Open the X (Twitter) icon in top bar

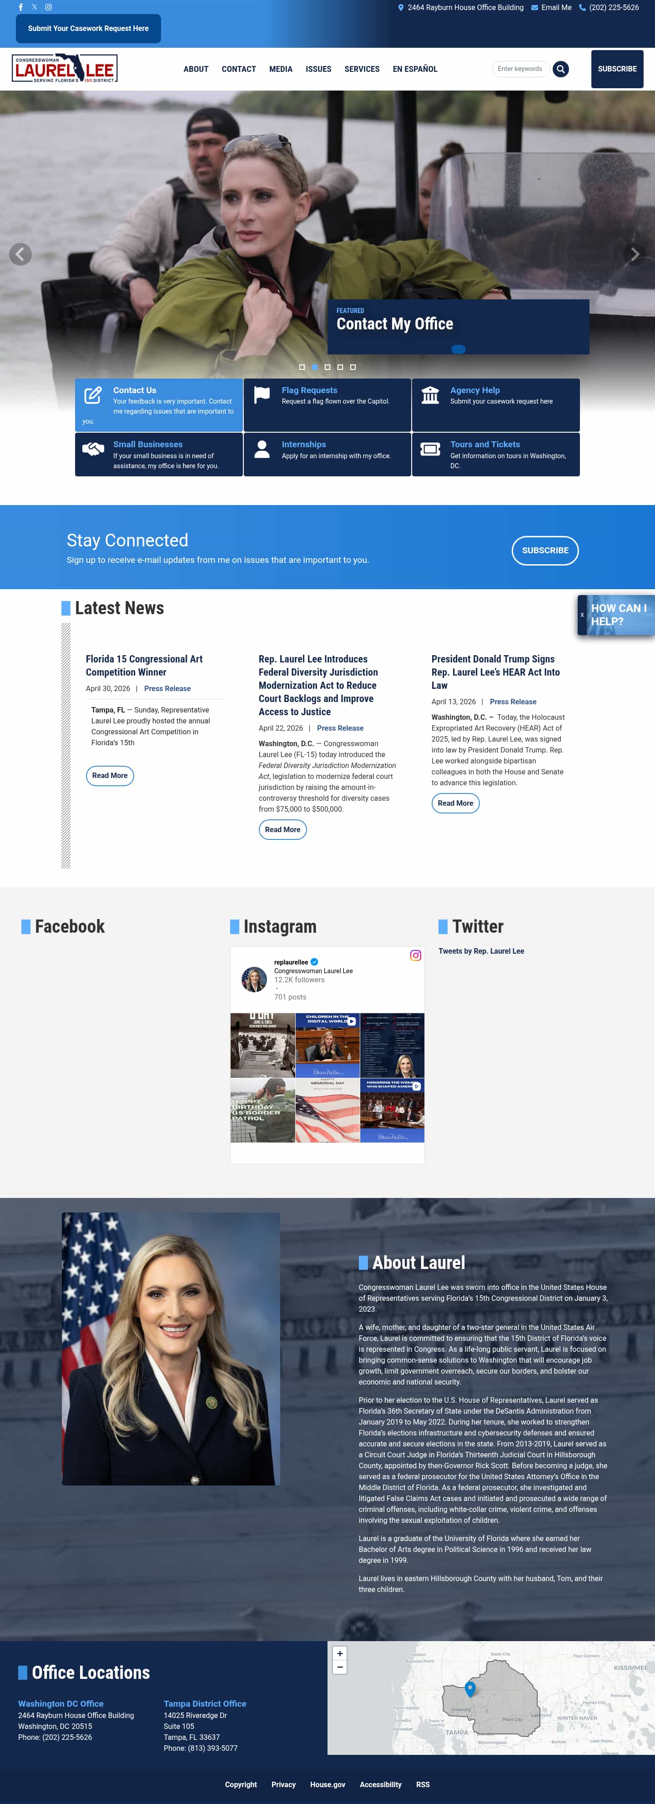click(x=34, y=7)
